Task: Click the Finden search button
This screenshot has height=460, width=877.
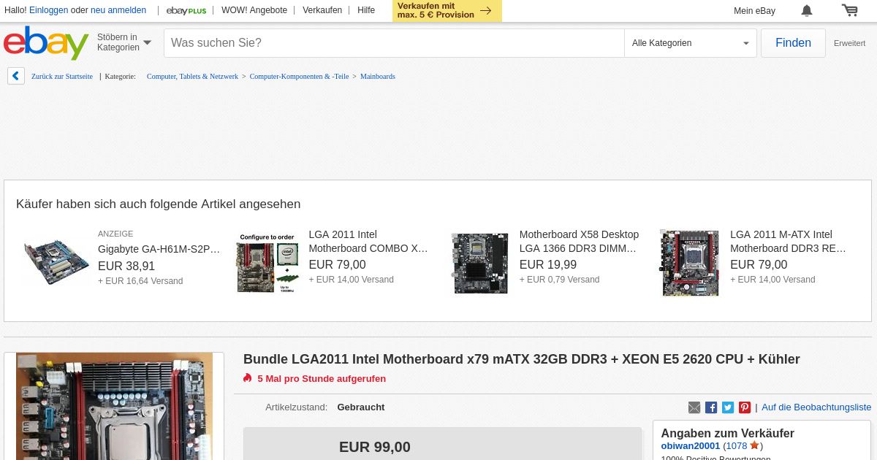Action: (x=793, y=43)
